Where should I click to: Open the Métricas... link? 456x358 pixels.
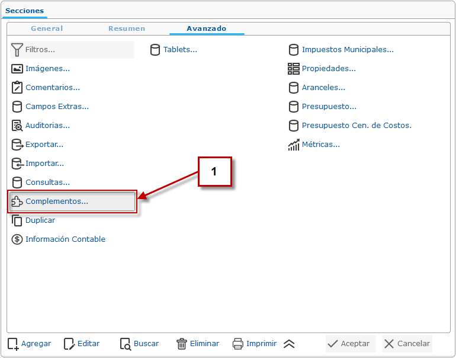click(321, 145)
